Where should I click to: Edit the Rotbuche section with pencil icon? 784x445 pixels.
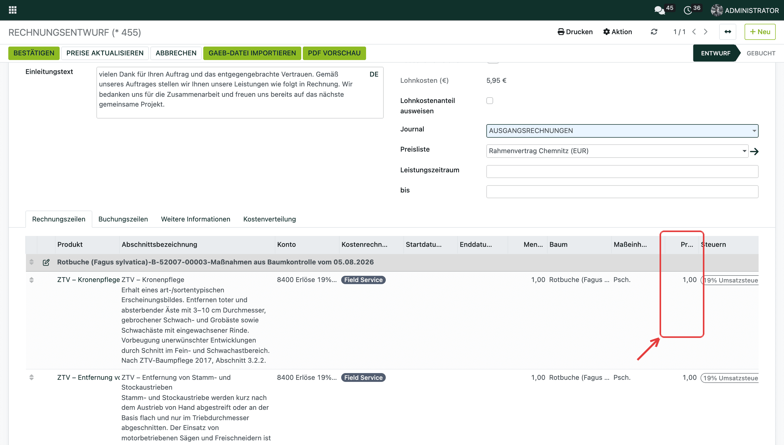tap(46, 262)
